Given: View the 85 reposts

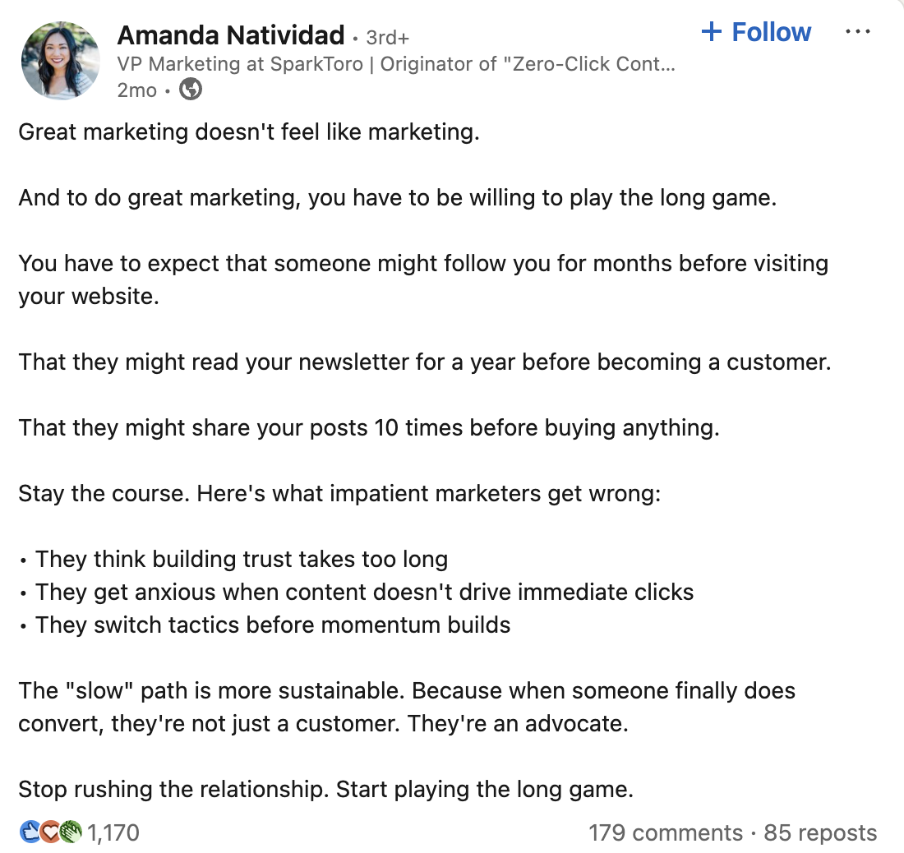Looking at the screenshot, I should pyautogui.click(x=820, y=832).
